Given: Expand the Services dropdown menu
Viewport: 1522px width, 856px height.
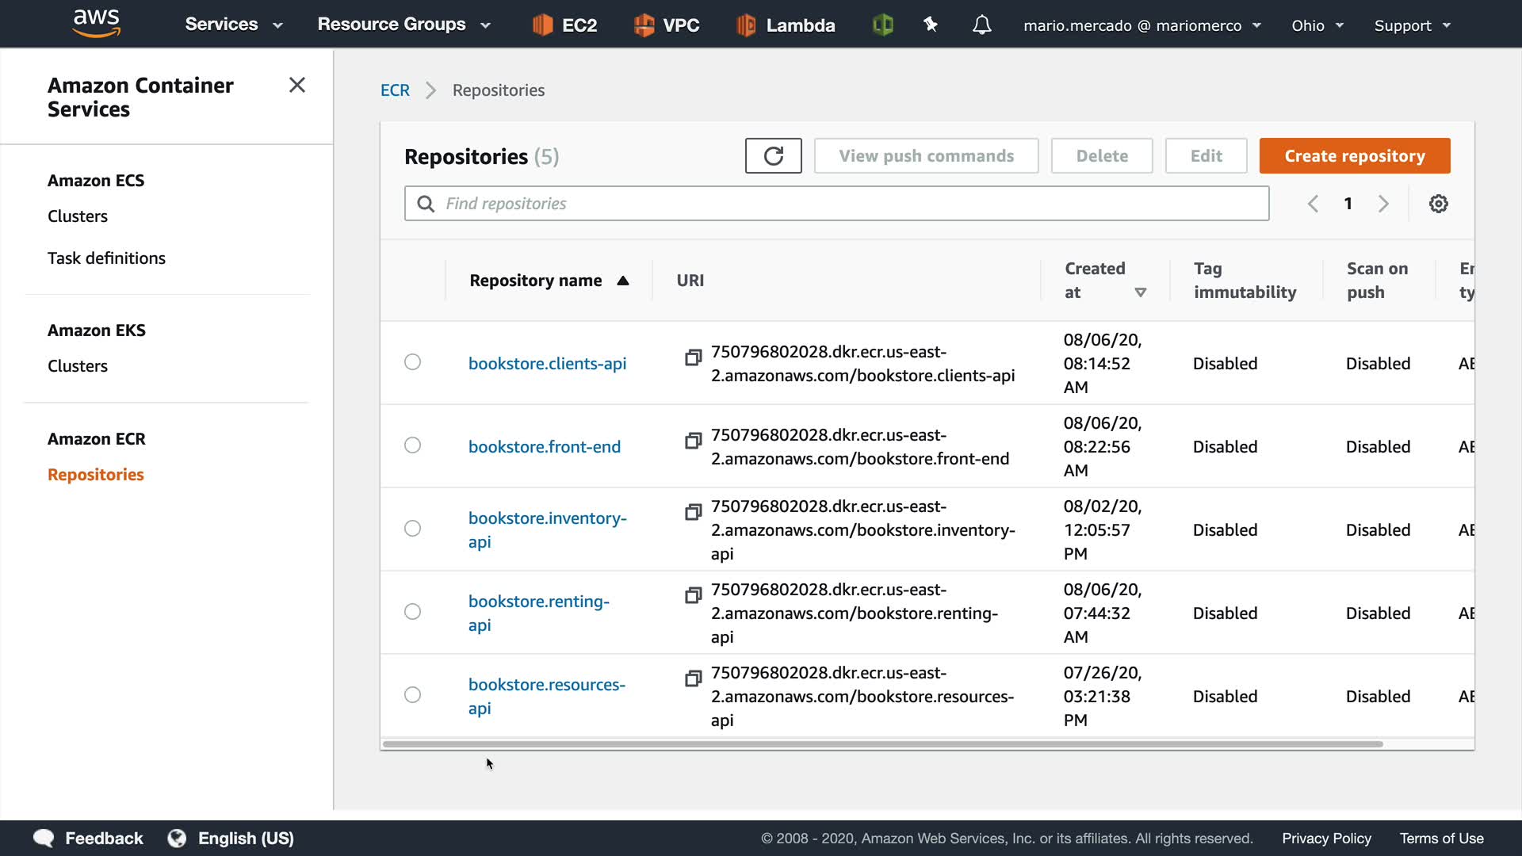Looking at the screenshot, I should coord(233,25).
